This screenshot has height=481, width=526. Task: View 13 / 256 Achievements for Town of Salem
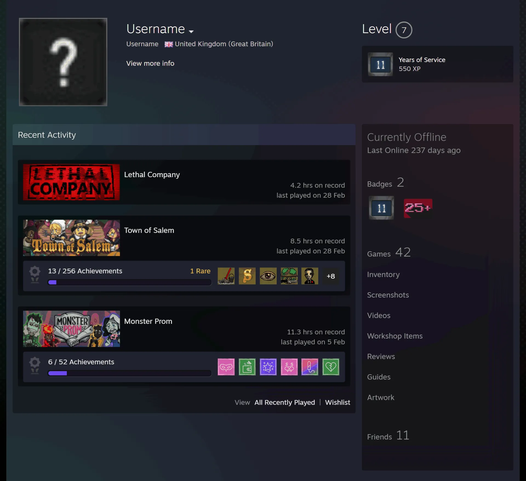point(85,271)
